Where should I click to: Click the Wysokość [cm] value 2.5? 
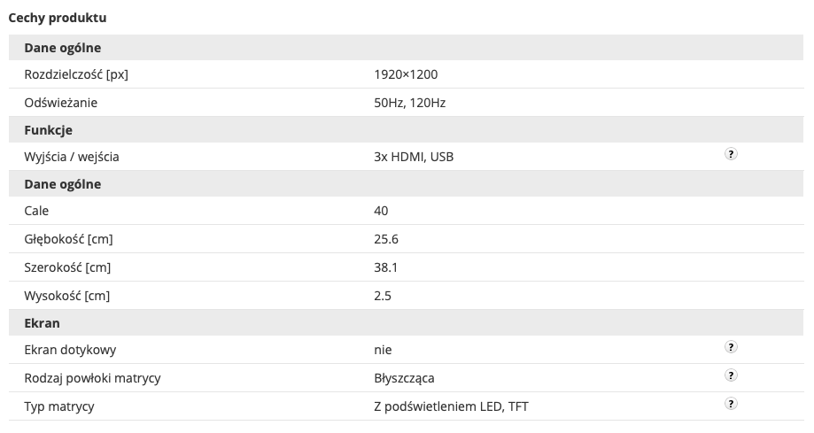tap(383, 296)
